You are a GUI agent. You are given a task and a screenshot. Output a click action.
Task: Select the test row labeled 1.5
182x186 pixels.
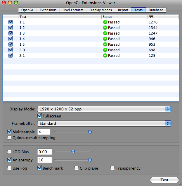pos(91,44)
